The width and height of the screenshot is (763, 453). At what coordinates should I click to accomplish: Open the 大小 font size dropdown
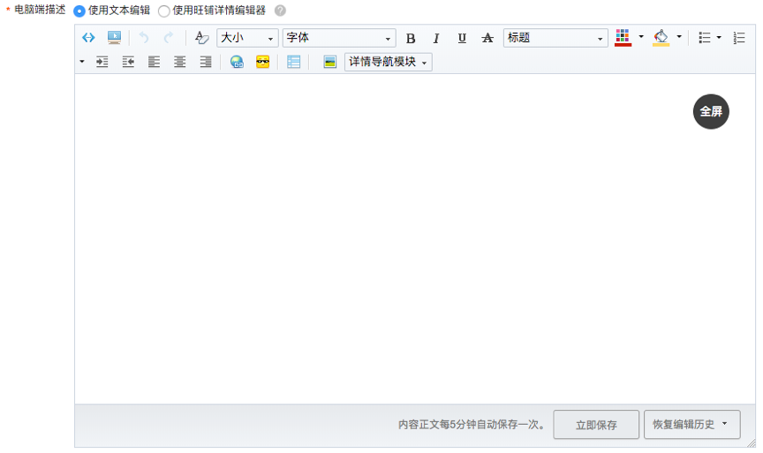(x=247, y=38)
